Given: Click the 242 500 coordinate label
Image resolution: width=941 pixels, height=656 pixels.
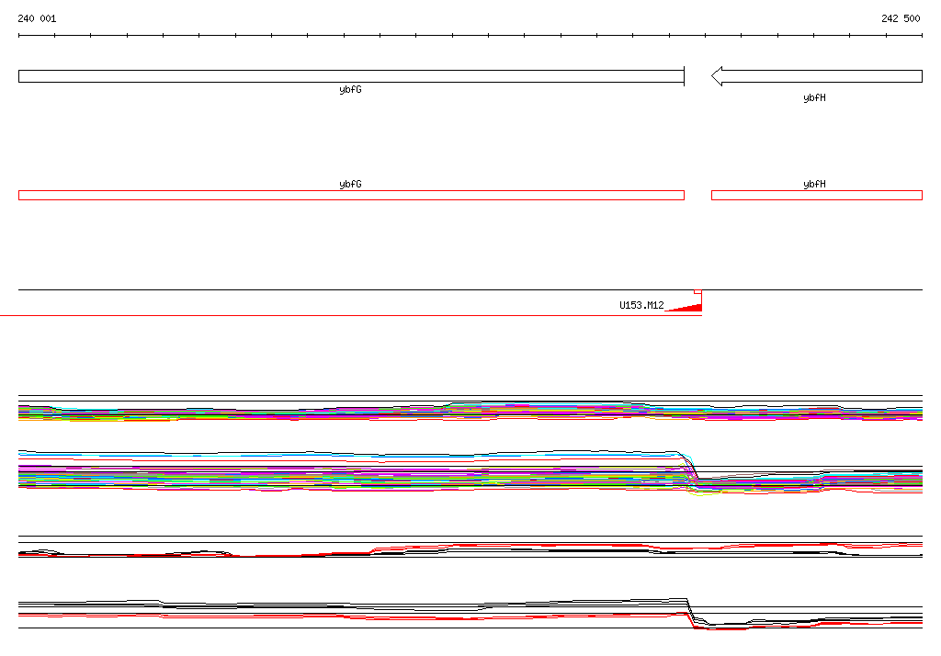Looking at the screenshot, I should [x=901, y=18].
